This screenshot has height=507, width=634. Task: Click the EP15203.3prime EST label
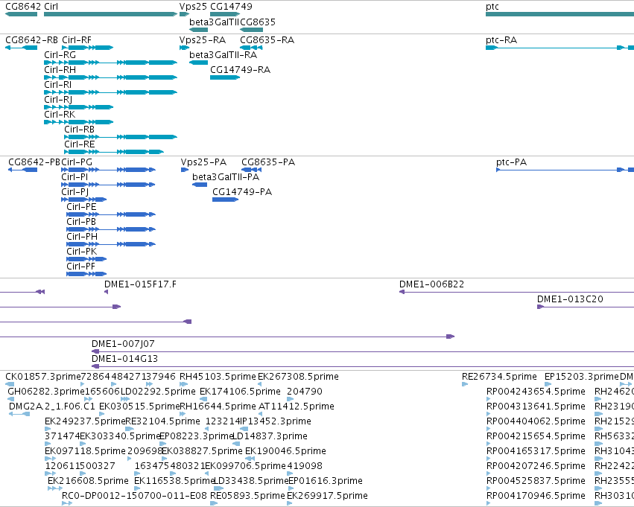582,377
